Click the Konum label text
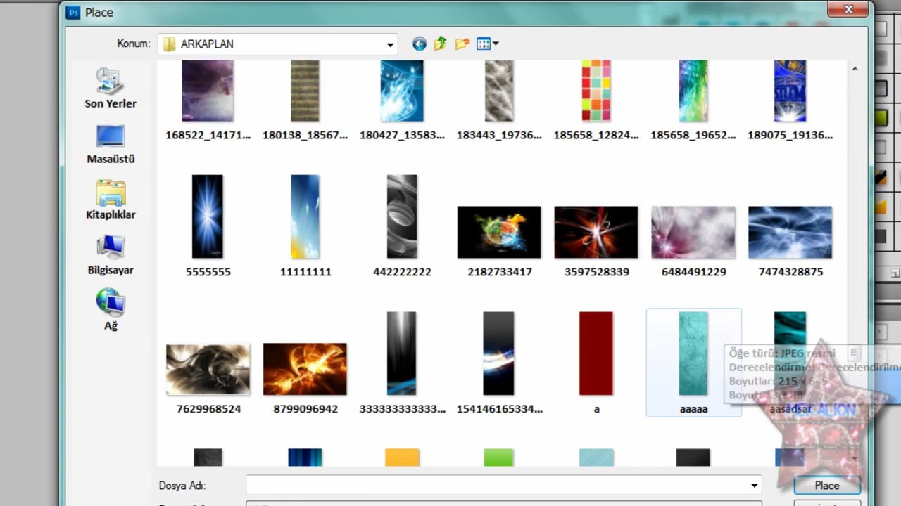 point(134,44)
